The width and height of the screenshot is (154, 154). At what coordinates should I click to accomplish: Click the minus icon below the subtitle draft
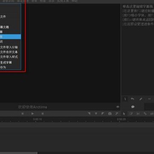point(149,99)
